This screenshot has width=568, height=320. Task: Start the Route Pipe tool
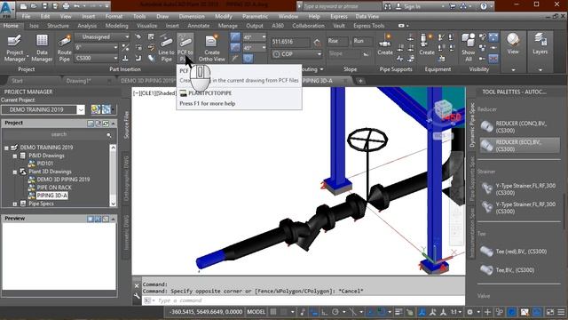coord(64,48)
